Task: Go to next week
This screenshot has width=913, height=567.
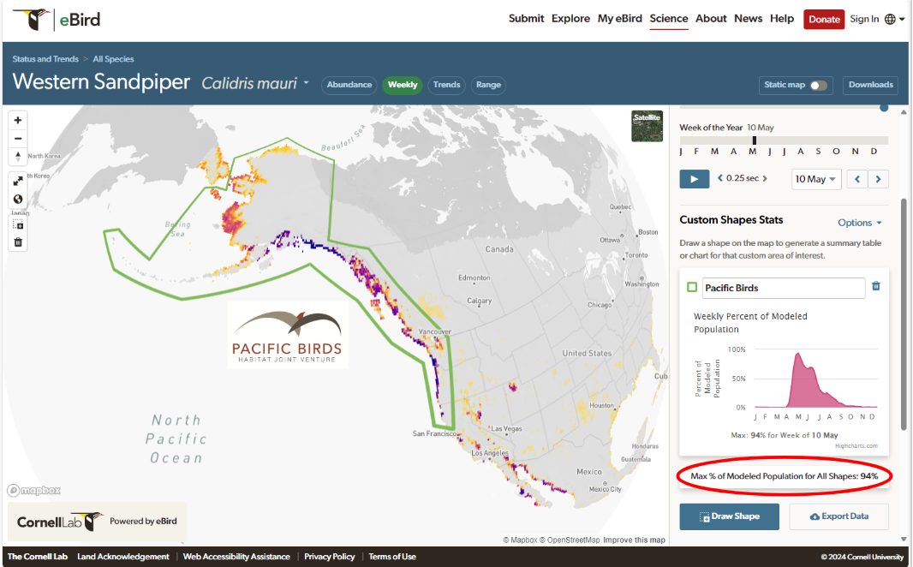Action: tap(878, 179)
